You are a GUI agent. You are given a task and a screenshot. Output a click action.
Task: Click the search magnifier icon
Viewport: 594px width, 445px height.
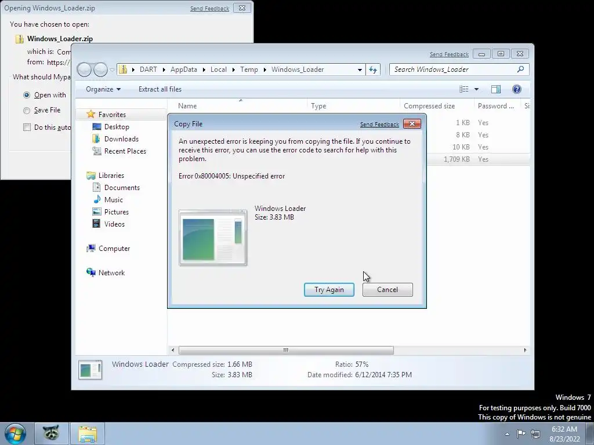(520, 70)
